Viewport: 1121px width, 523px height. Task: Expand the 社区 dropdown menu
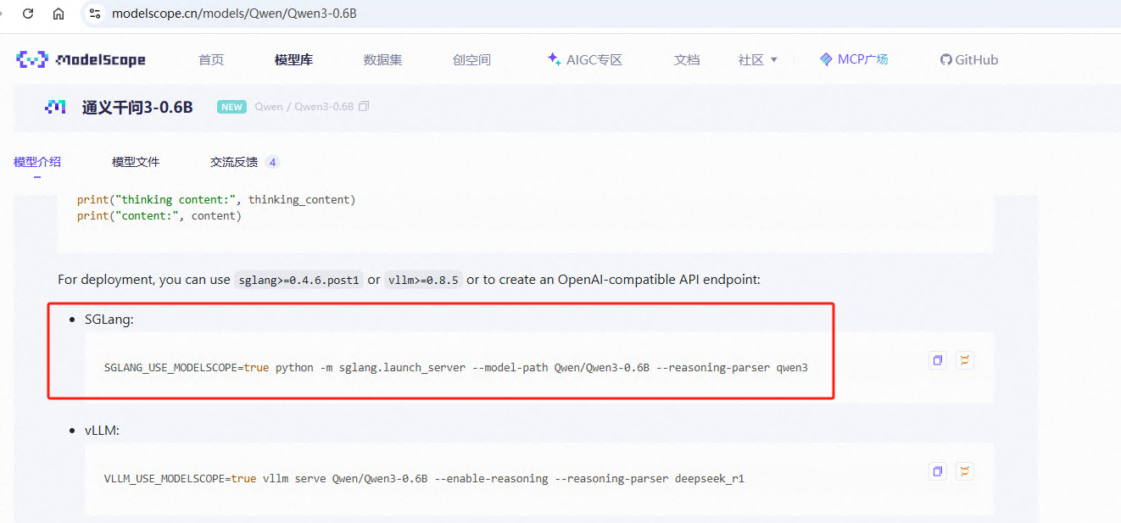pyautogui.click(x=758, y=59)
